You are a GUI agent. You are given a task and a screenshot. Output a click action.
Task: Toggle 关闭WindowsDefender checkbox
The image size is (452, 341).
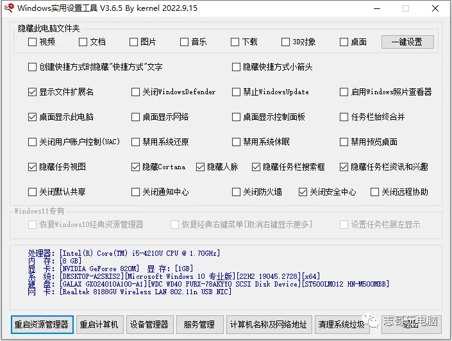tap(135, 92)
